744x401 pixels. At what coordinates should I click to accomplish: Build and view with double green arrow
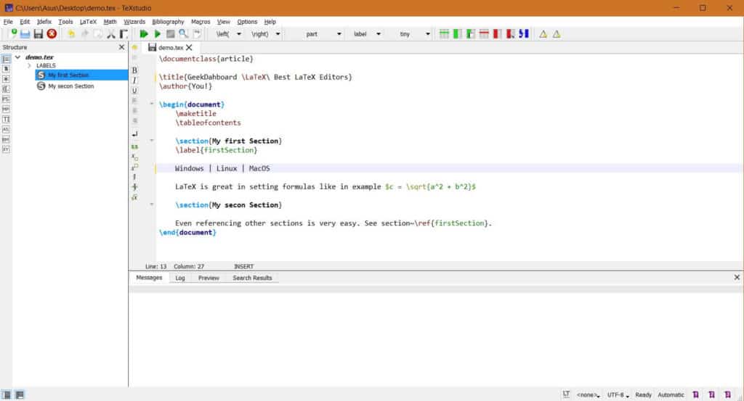tap(144, 34)
